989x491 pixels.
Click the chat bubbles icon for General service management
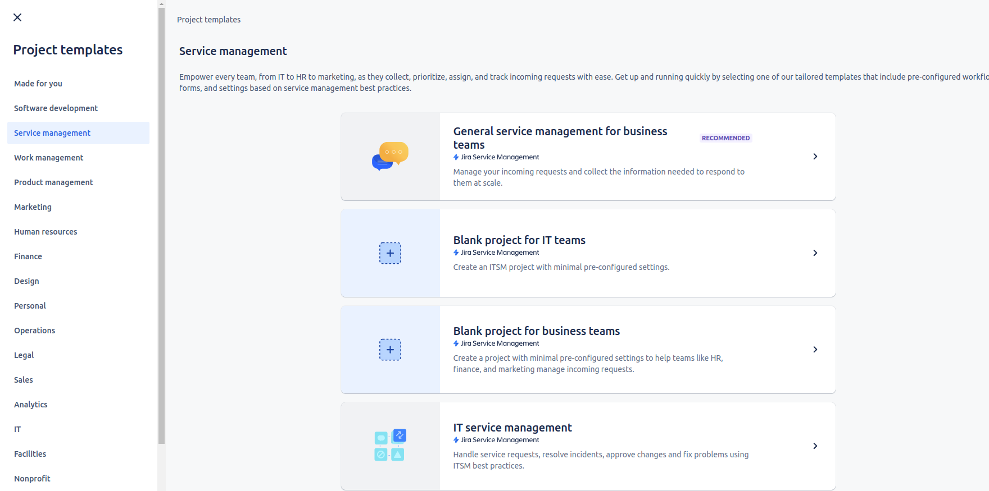pyautogui.click(x=390, y=156)
